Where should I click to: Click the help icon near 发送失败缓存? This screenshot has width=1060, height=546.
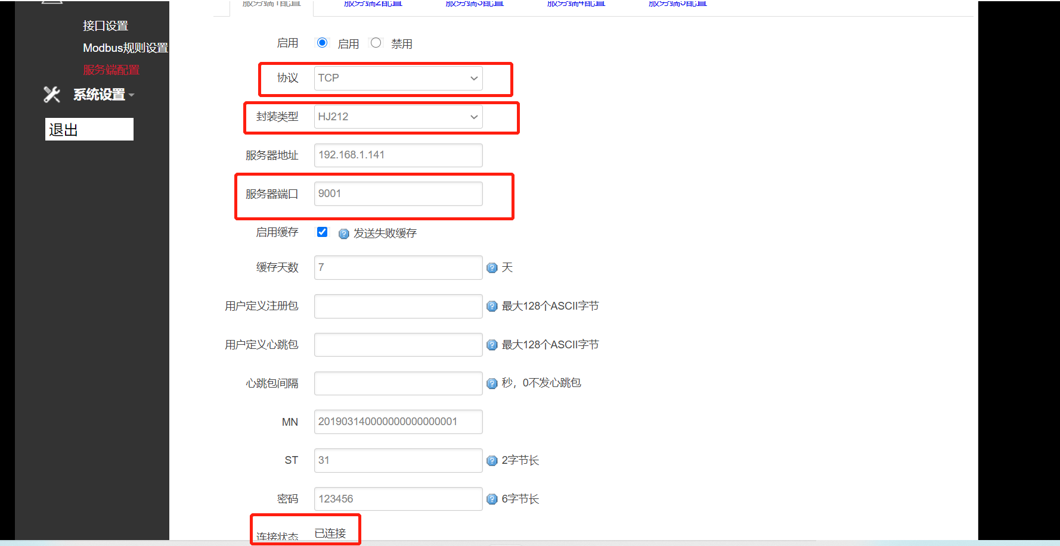(x=344, y=233)
